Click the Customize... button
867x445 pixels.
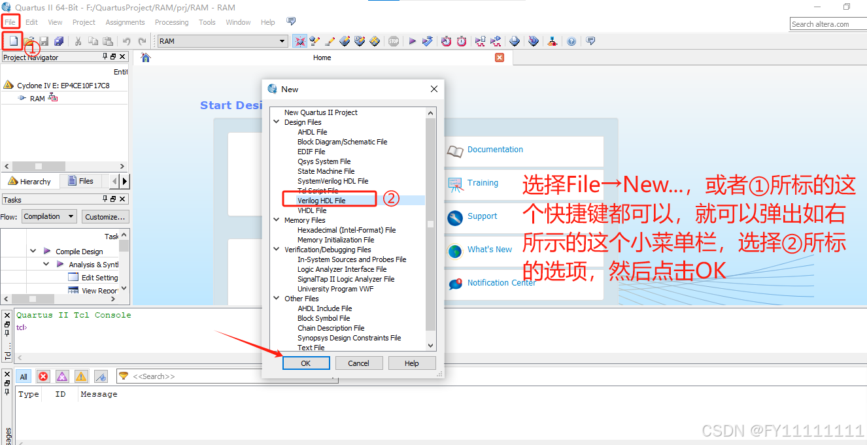click(x=105, y=216)
